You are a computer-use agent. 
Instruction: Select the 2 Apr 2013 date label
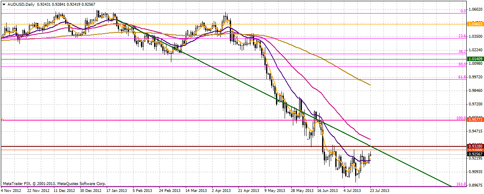(x=221, y=191)
